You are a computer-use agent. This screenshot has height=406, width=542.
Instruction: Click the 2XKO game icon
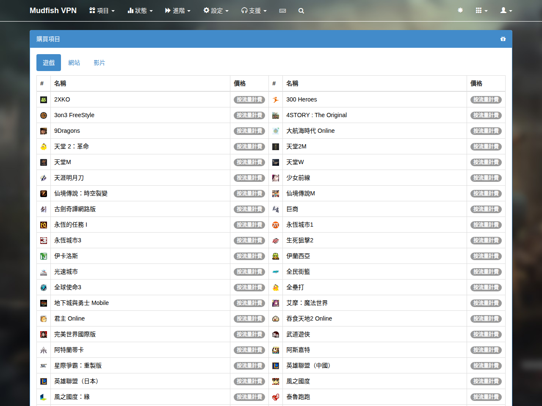click(44, 100)
